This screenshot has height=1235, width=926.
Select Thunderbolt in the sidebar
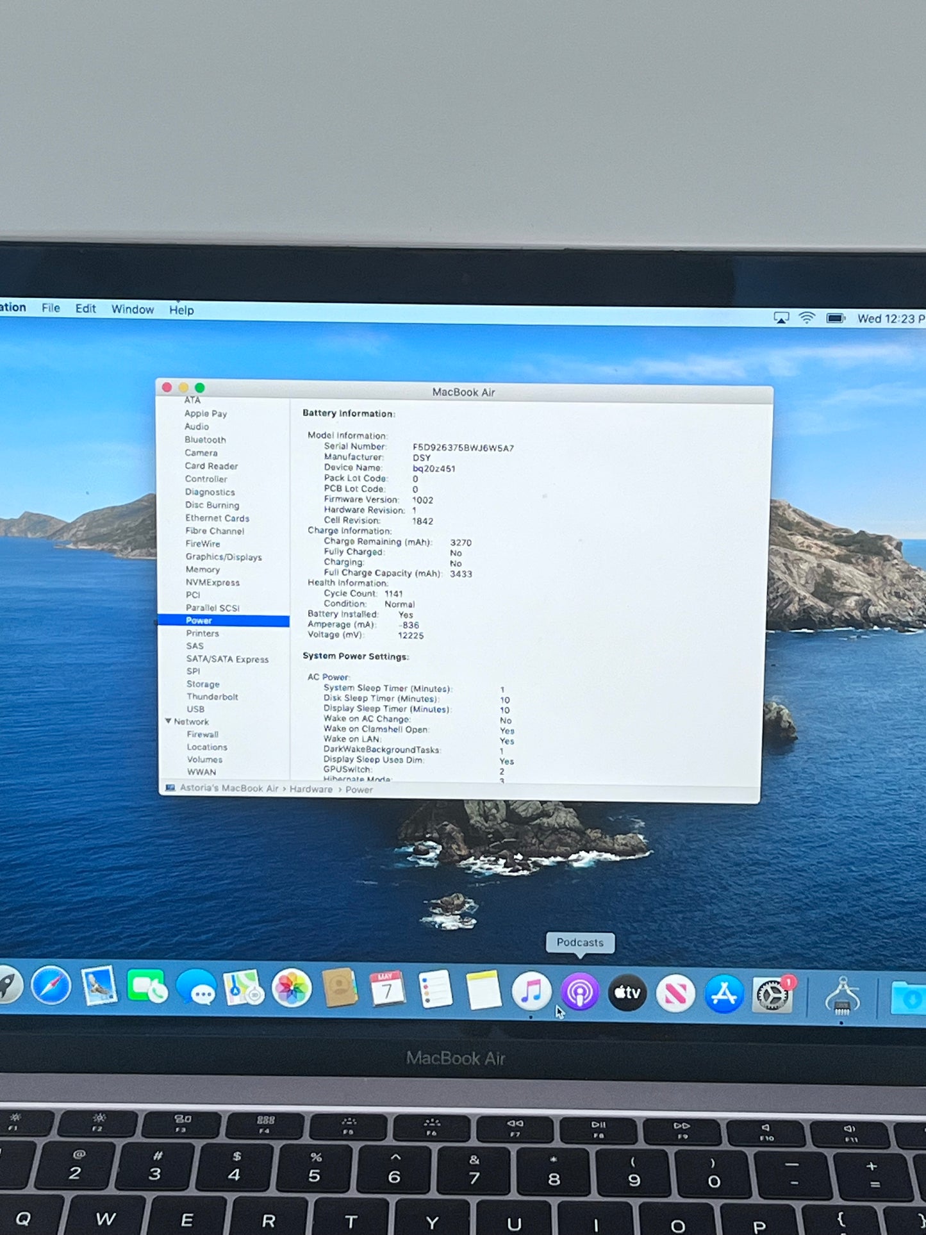[212, 697]
